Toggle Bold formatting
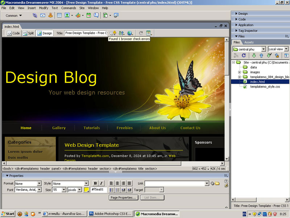The image size is (290, 218). pos(95,183)
